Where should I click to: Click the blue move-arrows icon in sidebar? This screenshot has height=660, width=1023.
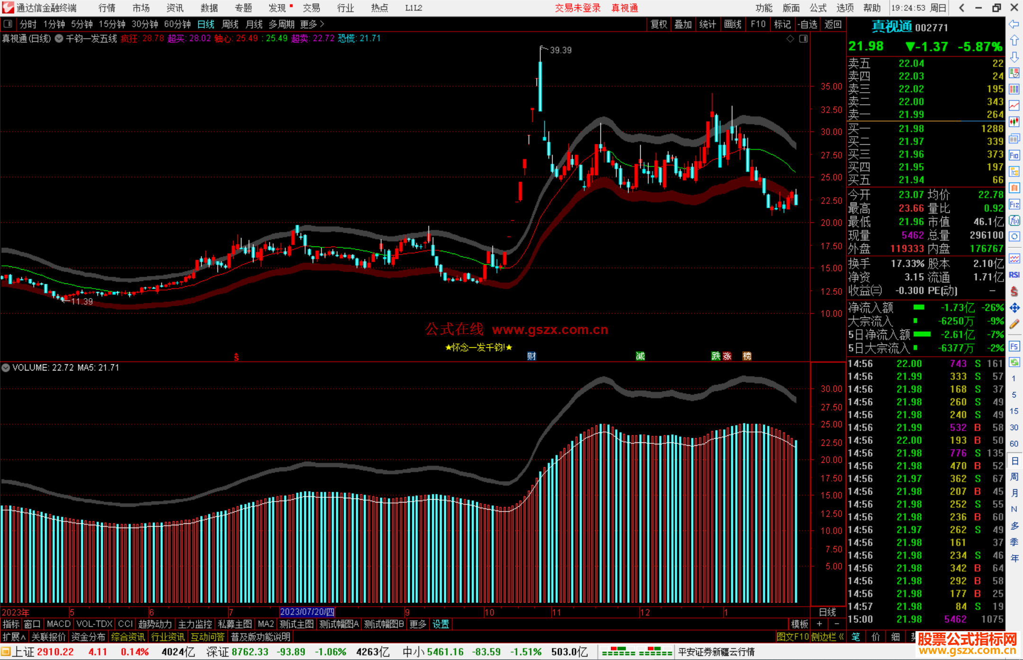pyautogui.click(x=1014, y=308)
